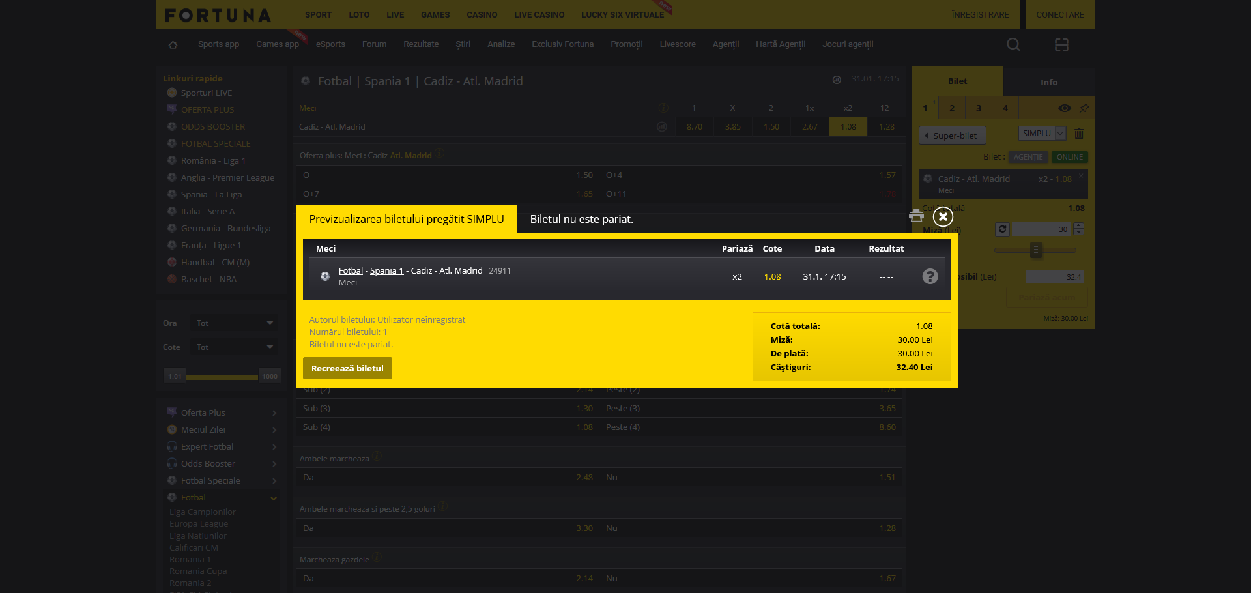This screenshot has width=1251, height=593.
Task: Click the 1.01 minimum odds handle
Action: [x=175, y=376]
